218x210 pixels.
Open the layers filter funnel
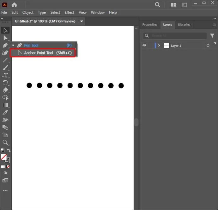pyautogui.click(x=212, y=36)
